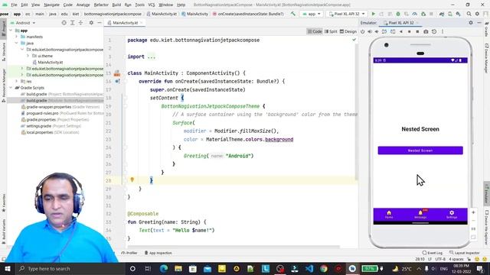Rotate emulator left icon
This screenshot has height=275, width=490.
(384, 31)
